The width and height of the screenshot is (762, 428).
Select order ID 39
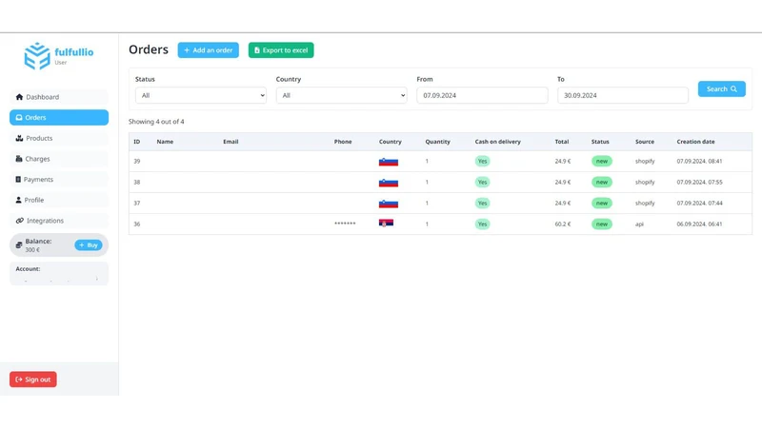tap(137, 161)
